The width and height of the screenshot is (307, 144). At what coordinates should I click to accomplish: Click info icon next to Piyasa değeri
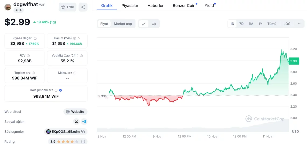[35, 38]
